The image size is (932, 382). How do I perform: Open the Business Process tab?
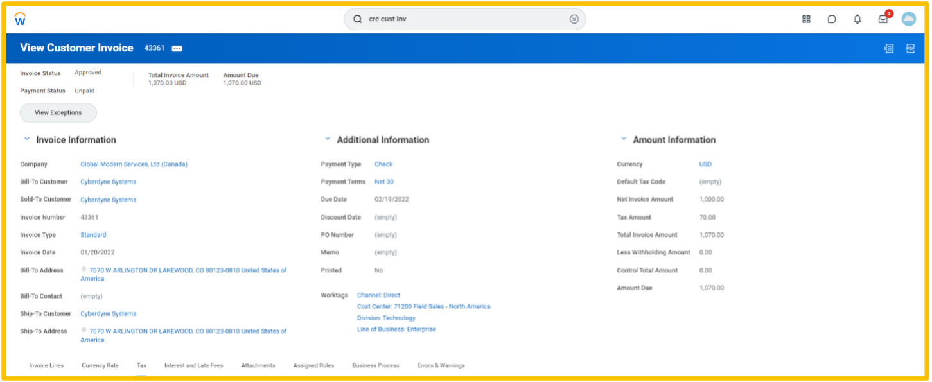(375, 365)
